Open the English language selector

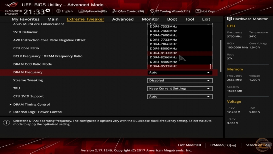coord(64,11)
